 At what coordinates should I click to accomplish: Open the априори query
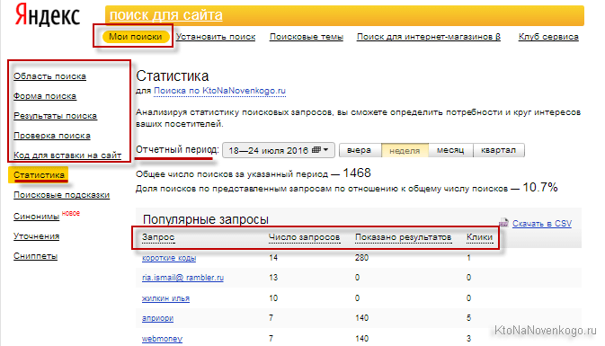coord(158,318)
